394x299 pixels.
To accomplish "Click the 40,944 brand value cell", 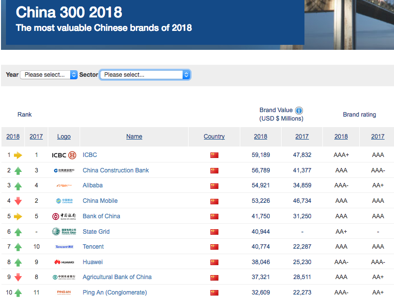I will click(x=261, y=232).
